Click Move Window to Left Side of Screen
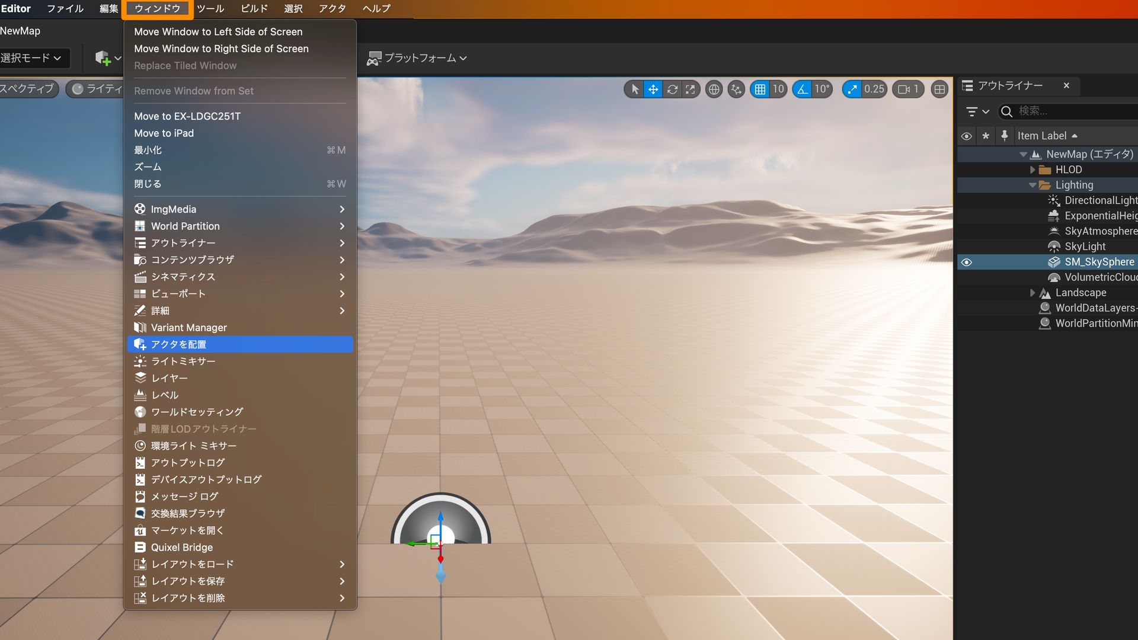The image size is (1138, 640). tap(218, 31)
